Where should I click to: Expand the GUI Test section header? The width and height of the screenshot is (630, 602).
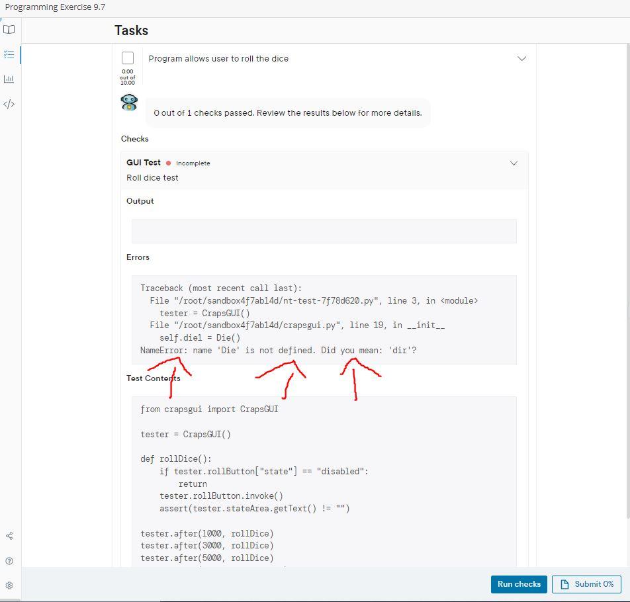(144, 163)
